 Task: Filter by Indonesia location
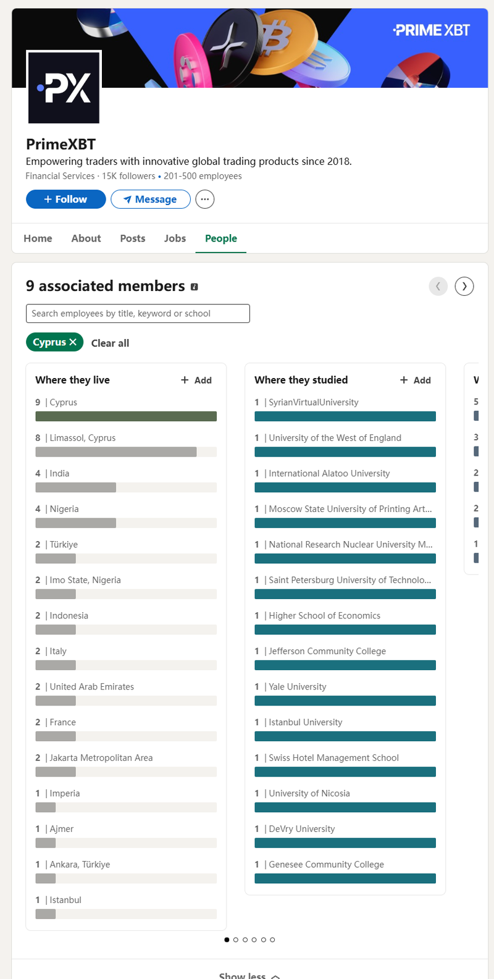tap(126, 623)
